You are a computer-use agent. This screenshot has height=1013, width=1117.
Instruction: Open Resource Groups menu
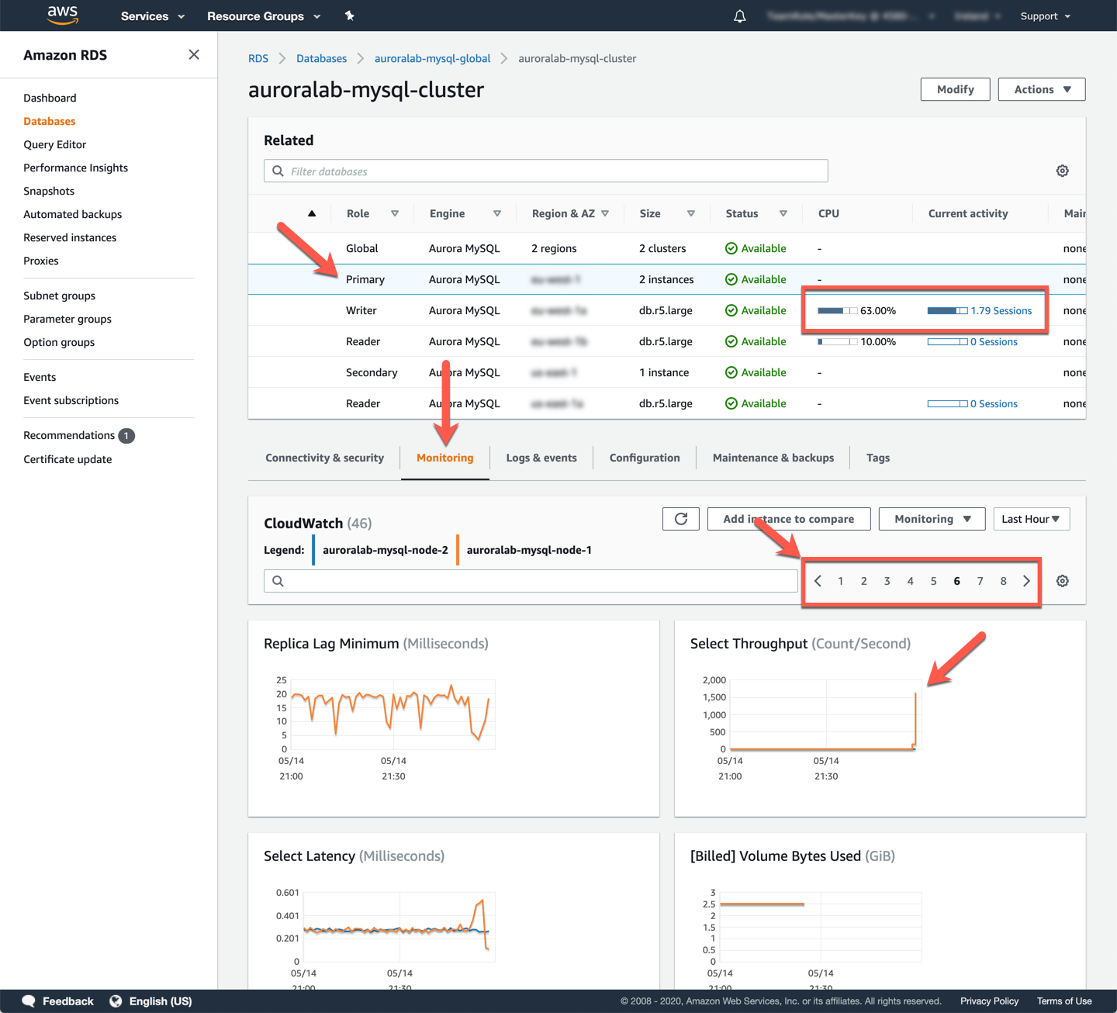(264, 16)
